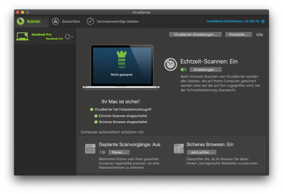
Task: Click 'VirusBarrier hat Festplattenvollzugriff' text
Action: coord(123,110)
